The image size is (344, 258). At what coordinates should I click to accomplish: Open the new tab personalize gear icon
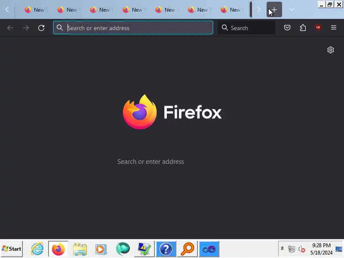(x=331, y=50)
